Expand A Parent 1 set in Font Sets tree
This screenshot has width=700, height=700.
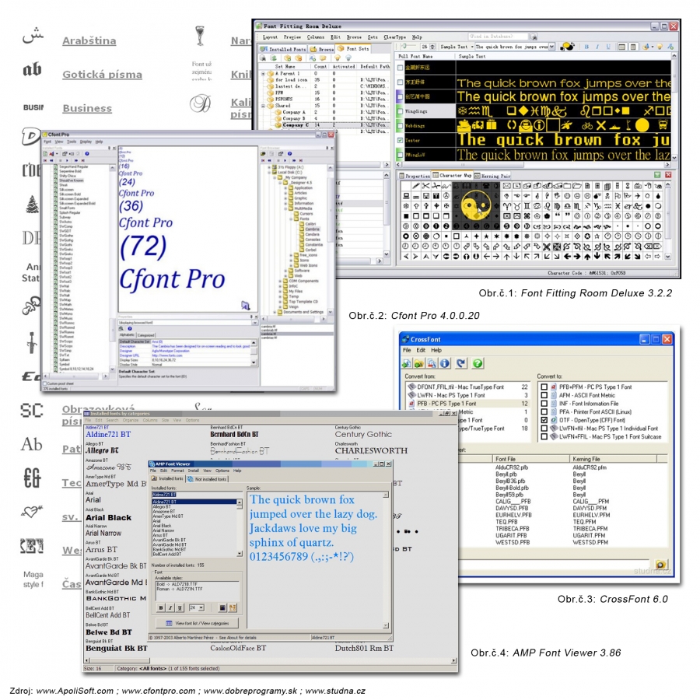pyautogui.click(x=264, y=73)
